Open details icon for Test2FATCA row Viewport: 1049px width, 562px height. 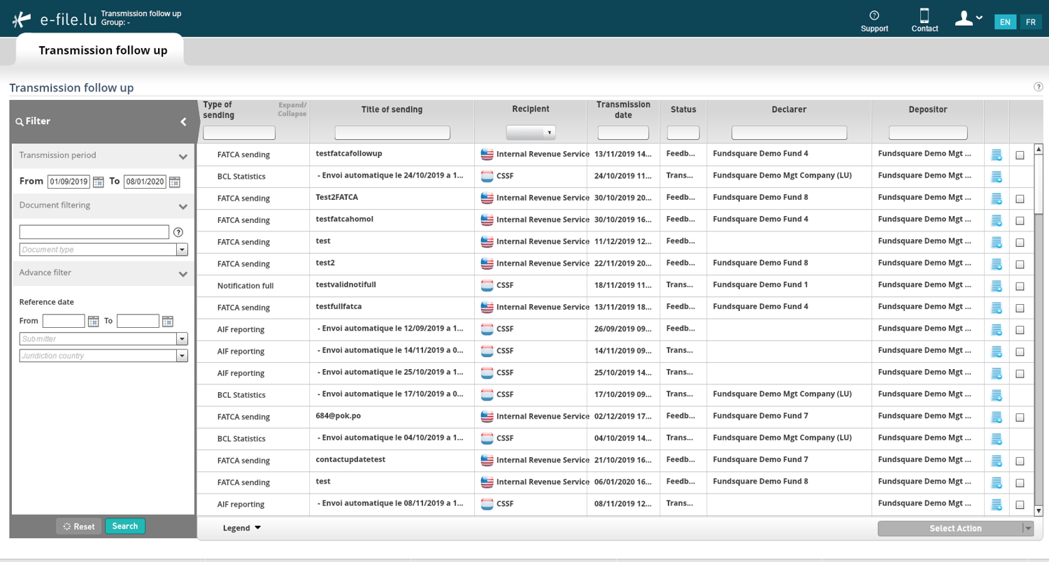pos(997,199)
